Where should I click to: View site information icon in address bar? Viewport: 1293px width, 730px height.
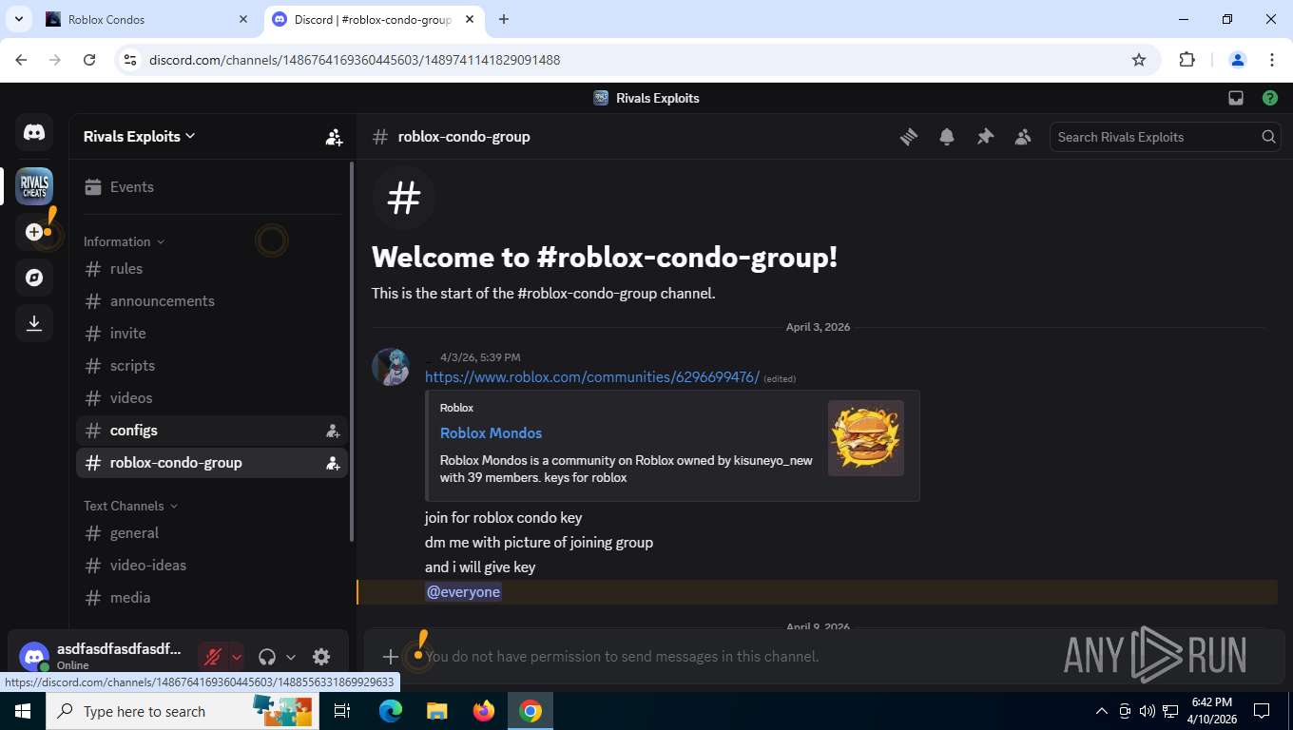(131, 60)
